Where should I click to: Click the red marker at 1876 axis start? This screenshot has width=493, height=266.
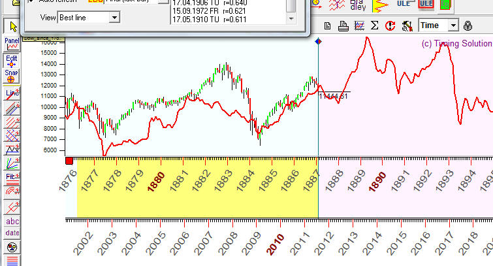tap(69, 161)
